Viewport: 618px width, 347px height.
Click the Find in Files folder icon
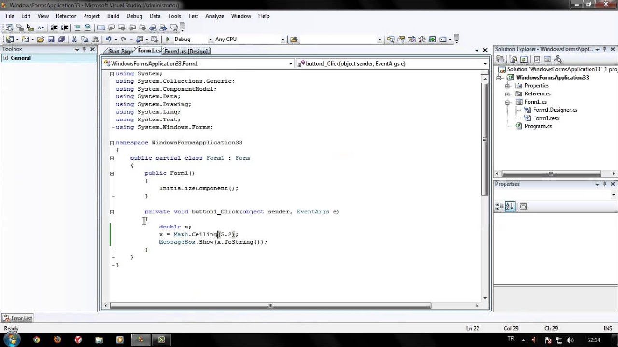click(294, 40)
